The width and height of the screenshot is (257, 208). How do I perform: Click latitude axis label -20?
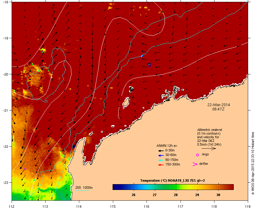(x=6, y=74)
